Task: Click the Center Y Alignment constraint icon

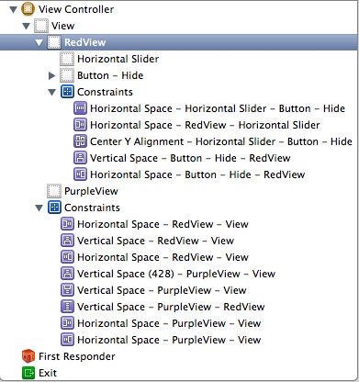Action: [80, 141]
